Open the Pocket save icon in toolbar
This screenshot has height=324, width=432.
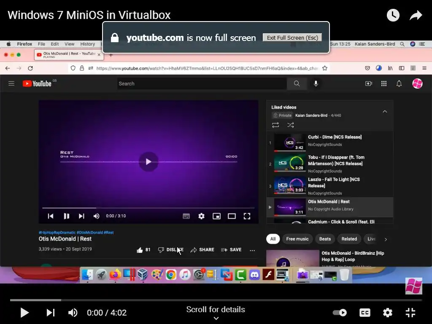click(367, 68)
